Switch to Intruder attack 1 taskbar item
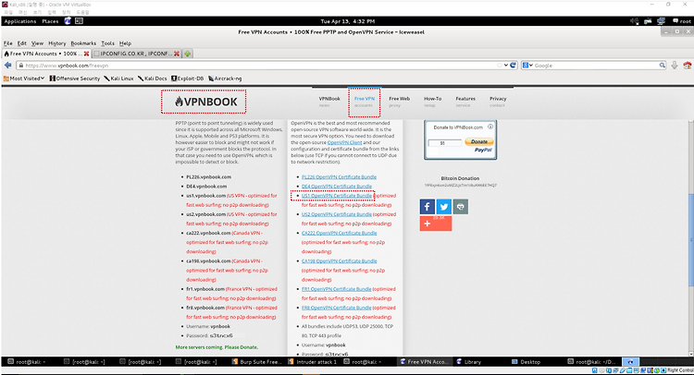 click(x=313, y=362)
